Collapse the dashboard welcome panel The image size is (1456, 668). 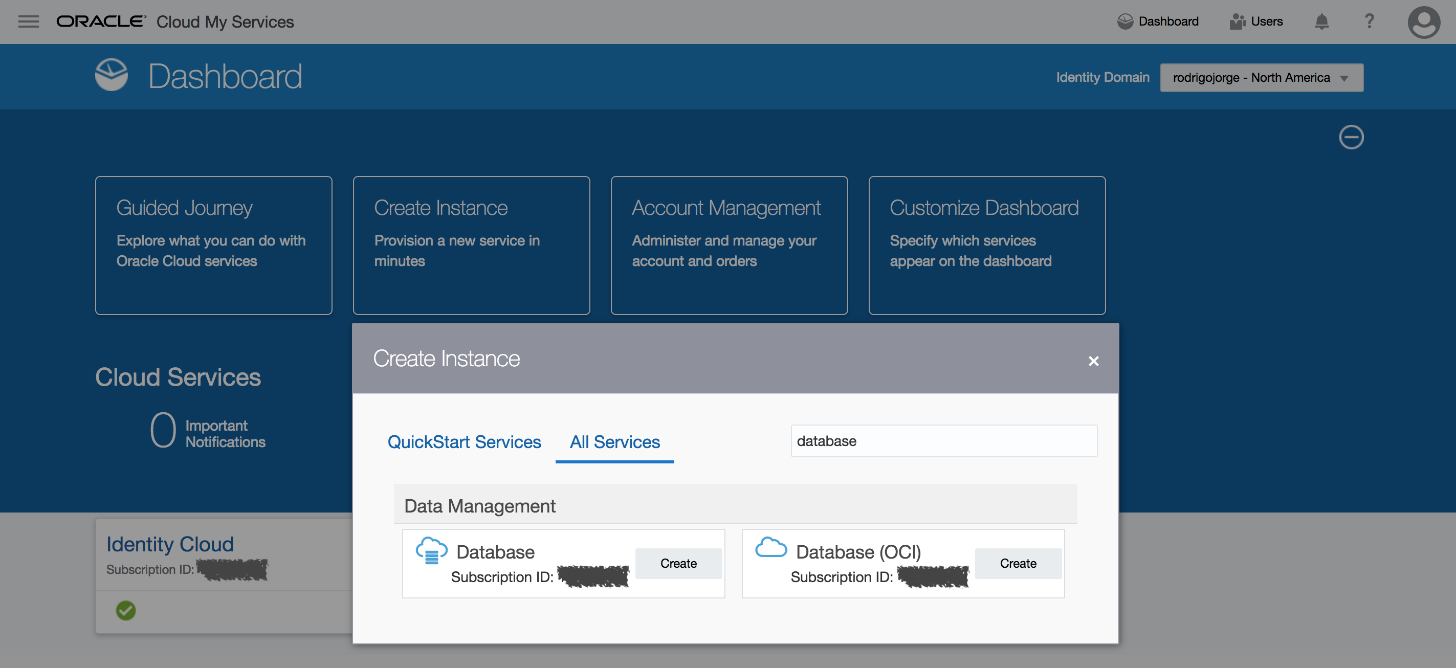1351,137
